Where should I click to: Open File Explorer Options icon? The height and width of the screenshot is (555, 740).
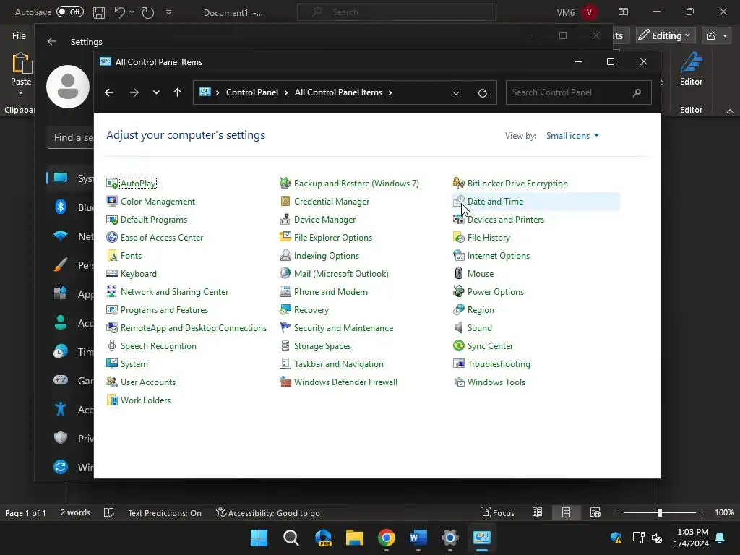pos(285,237)
